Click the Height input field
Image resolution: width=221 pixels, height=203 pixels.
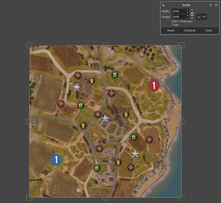179,17
